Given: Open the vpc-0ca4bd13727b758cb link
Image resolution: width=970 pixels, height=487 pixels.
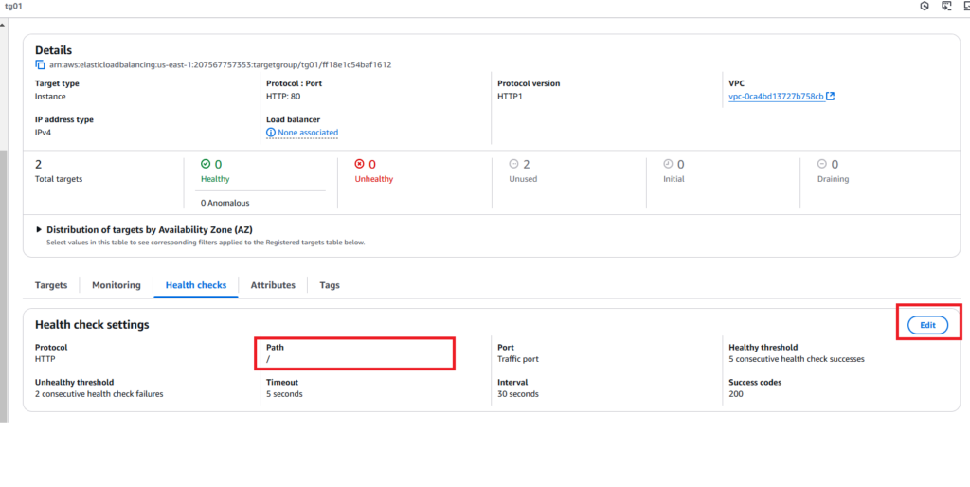Looking at the screenshot, I should point(775,97).
